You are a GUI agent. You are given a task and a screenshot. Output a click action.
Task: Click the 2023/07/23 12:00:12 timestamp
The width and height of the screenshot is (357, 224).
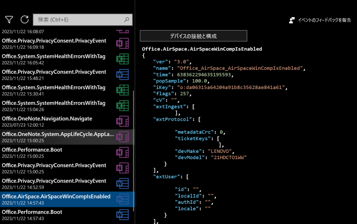click(23, 125)
